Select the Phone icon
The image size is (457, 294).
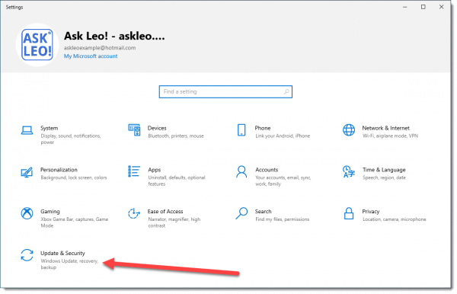pyautogui.click(x=241, y=130)
